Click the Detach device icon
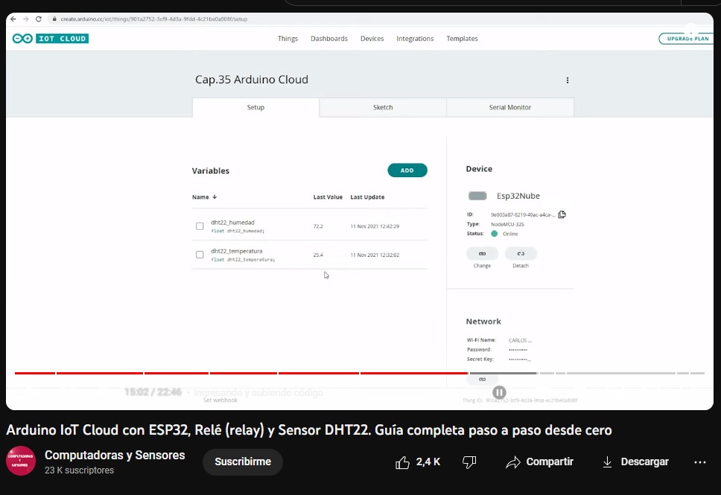This screenshot has height=495, width=721. tap(521, 253)
